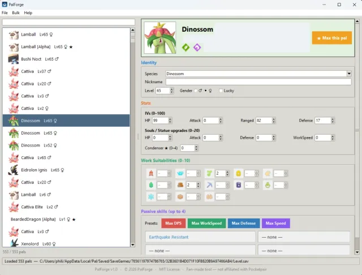Apply the Max WorkSpeed preset
This screenshot has width=362, height=275.
coord(206,224)
